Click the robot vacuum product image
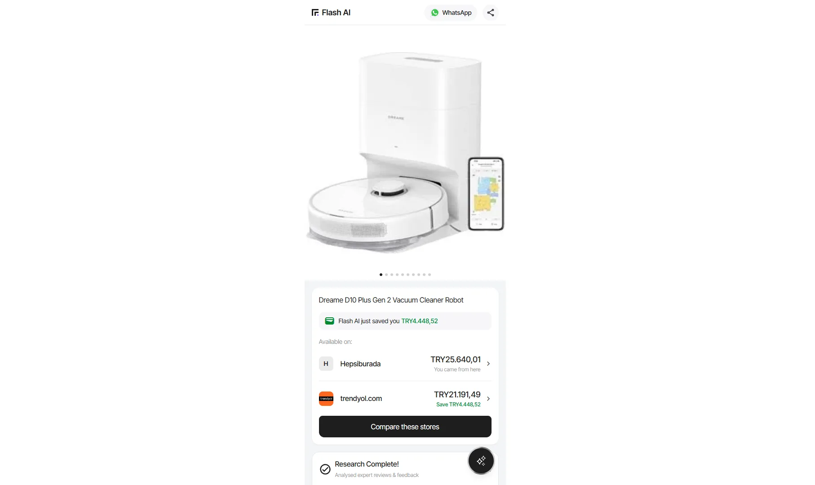This screenshot has width=815, height=485. coord(405,151)
